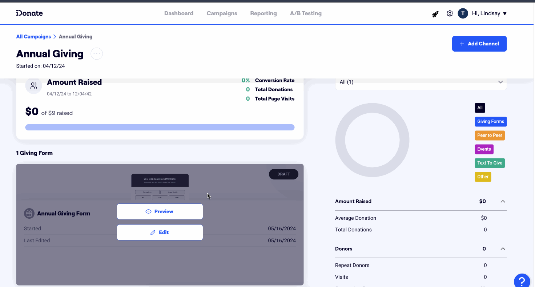Open the All (1) channel dropdown
Screen dimensions: 535x287
tap(421, 82)
